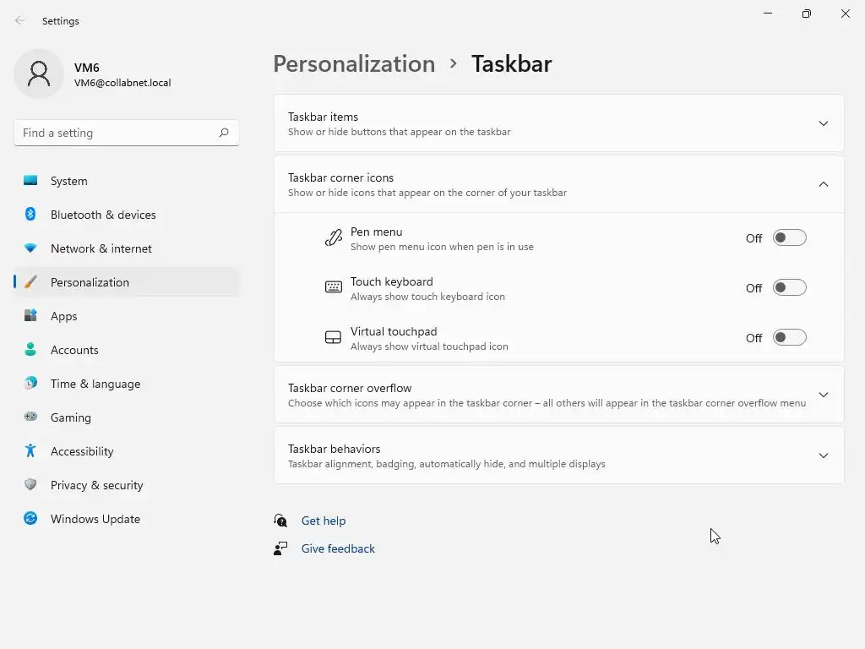This screenshot has width=865, height=649.
Task: Switch on the Virtual touchpad toggle
Action: 789,338
